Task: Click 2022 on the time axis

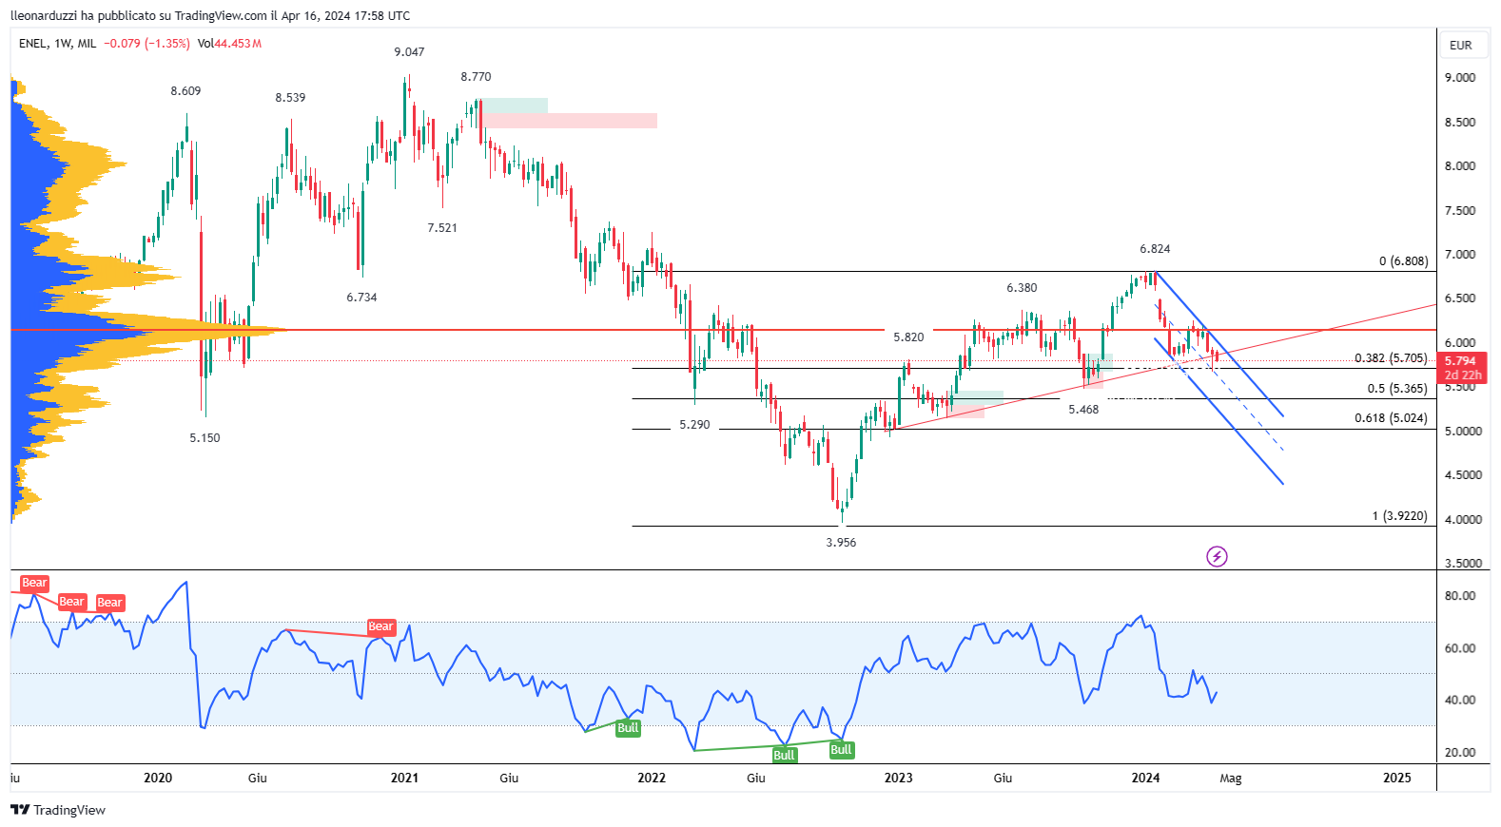Action: pyautogui.click(x=652, y=778)
